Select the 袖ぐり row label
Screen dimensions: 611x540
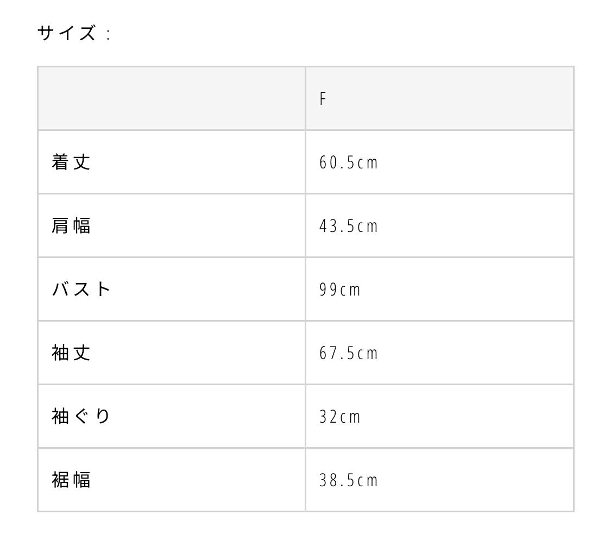pyautogui.click(x=81, y=416)
